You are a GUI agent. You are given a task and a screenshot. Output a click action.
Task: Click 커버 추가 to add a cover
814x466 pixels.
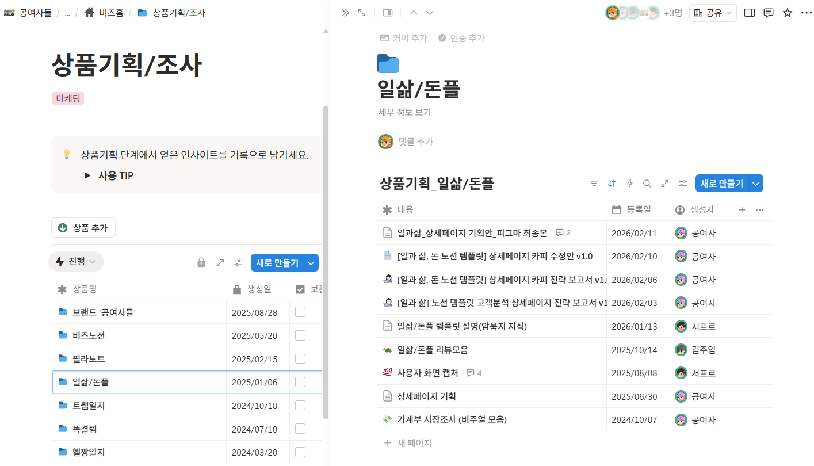(403, 38)
